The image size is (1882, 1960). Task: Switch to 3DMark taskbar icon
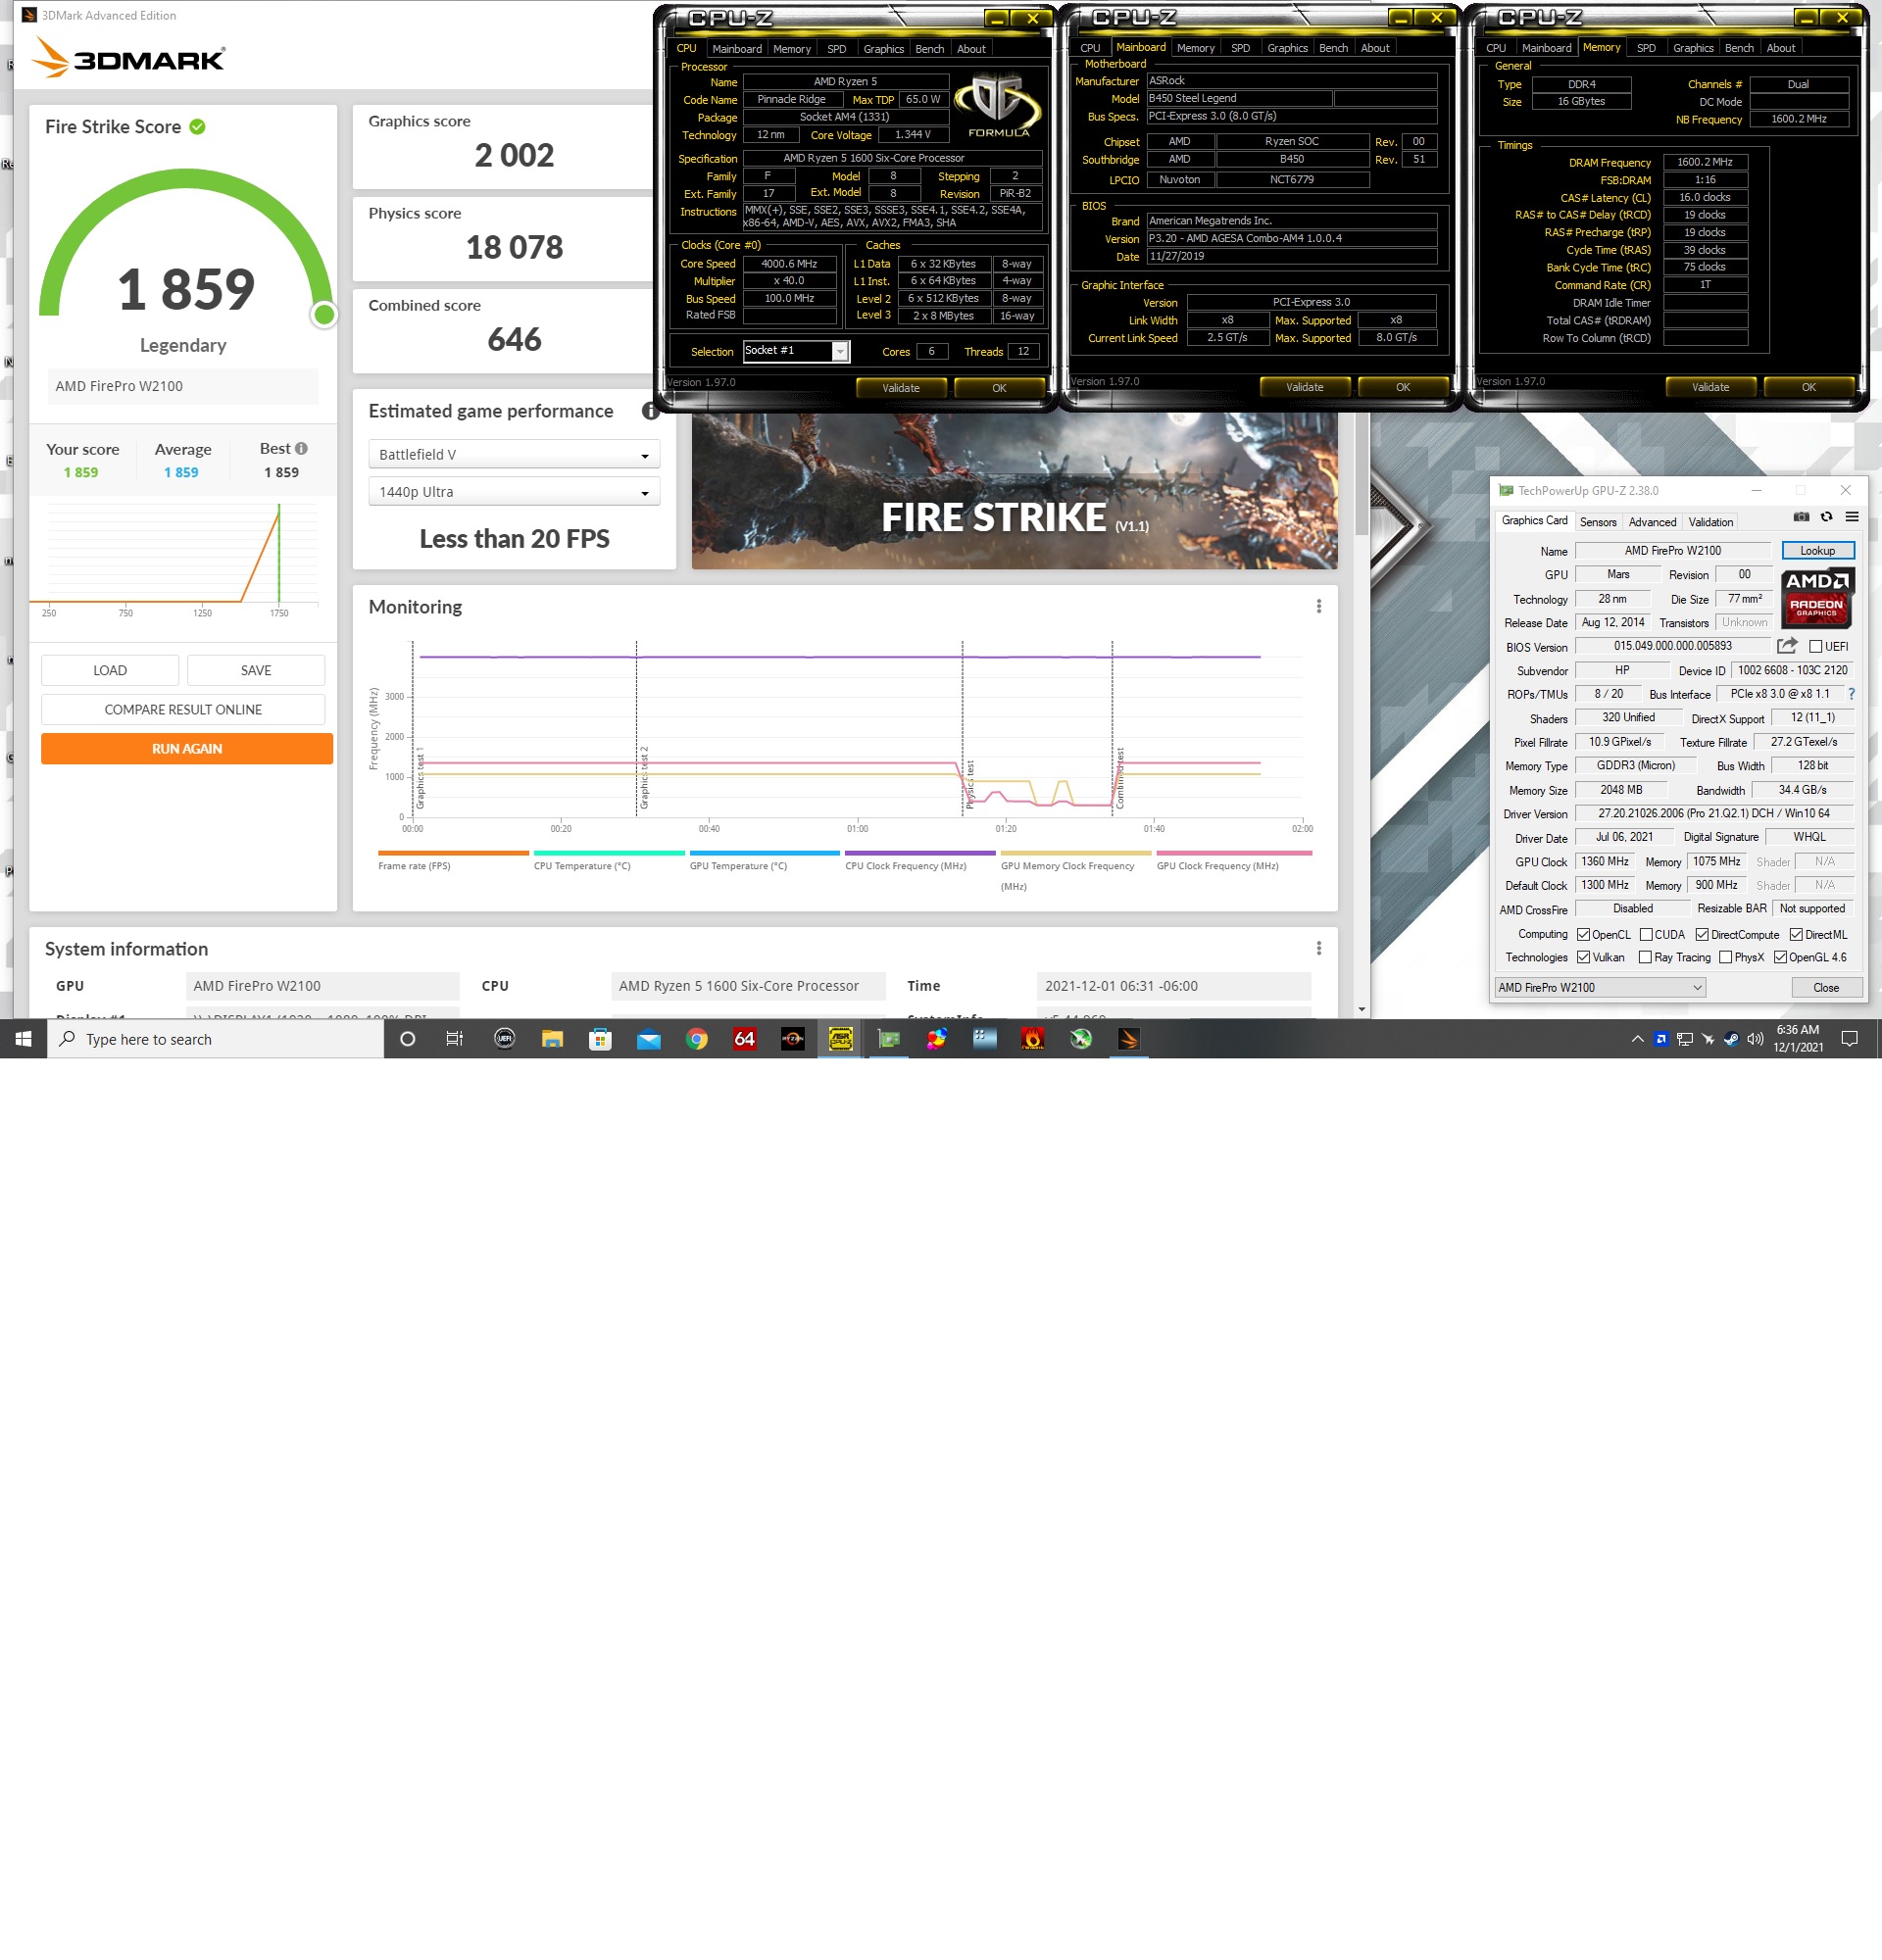(x=1128, y=1039)
